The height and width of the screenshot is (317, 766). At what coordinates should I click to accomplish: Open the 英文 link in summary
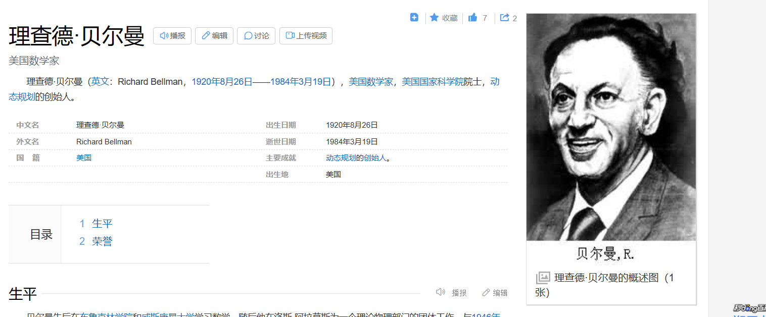pyautogui.click(x=100, y=82)
